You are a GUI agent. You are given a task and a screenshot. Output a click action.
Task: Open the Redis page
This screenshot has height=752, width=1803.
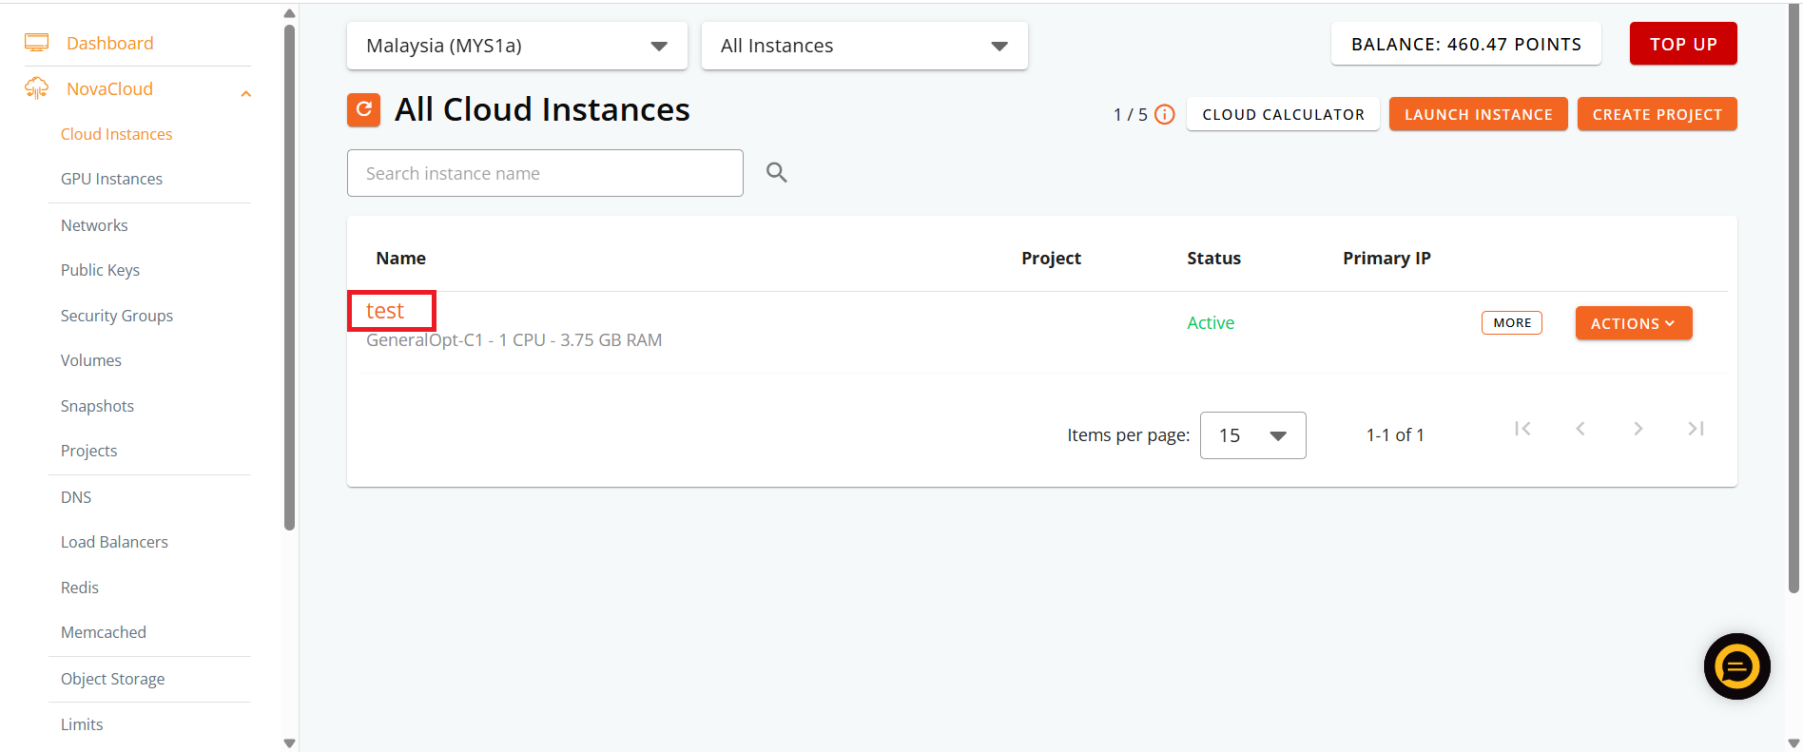(x=80, y=588)
